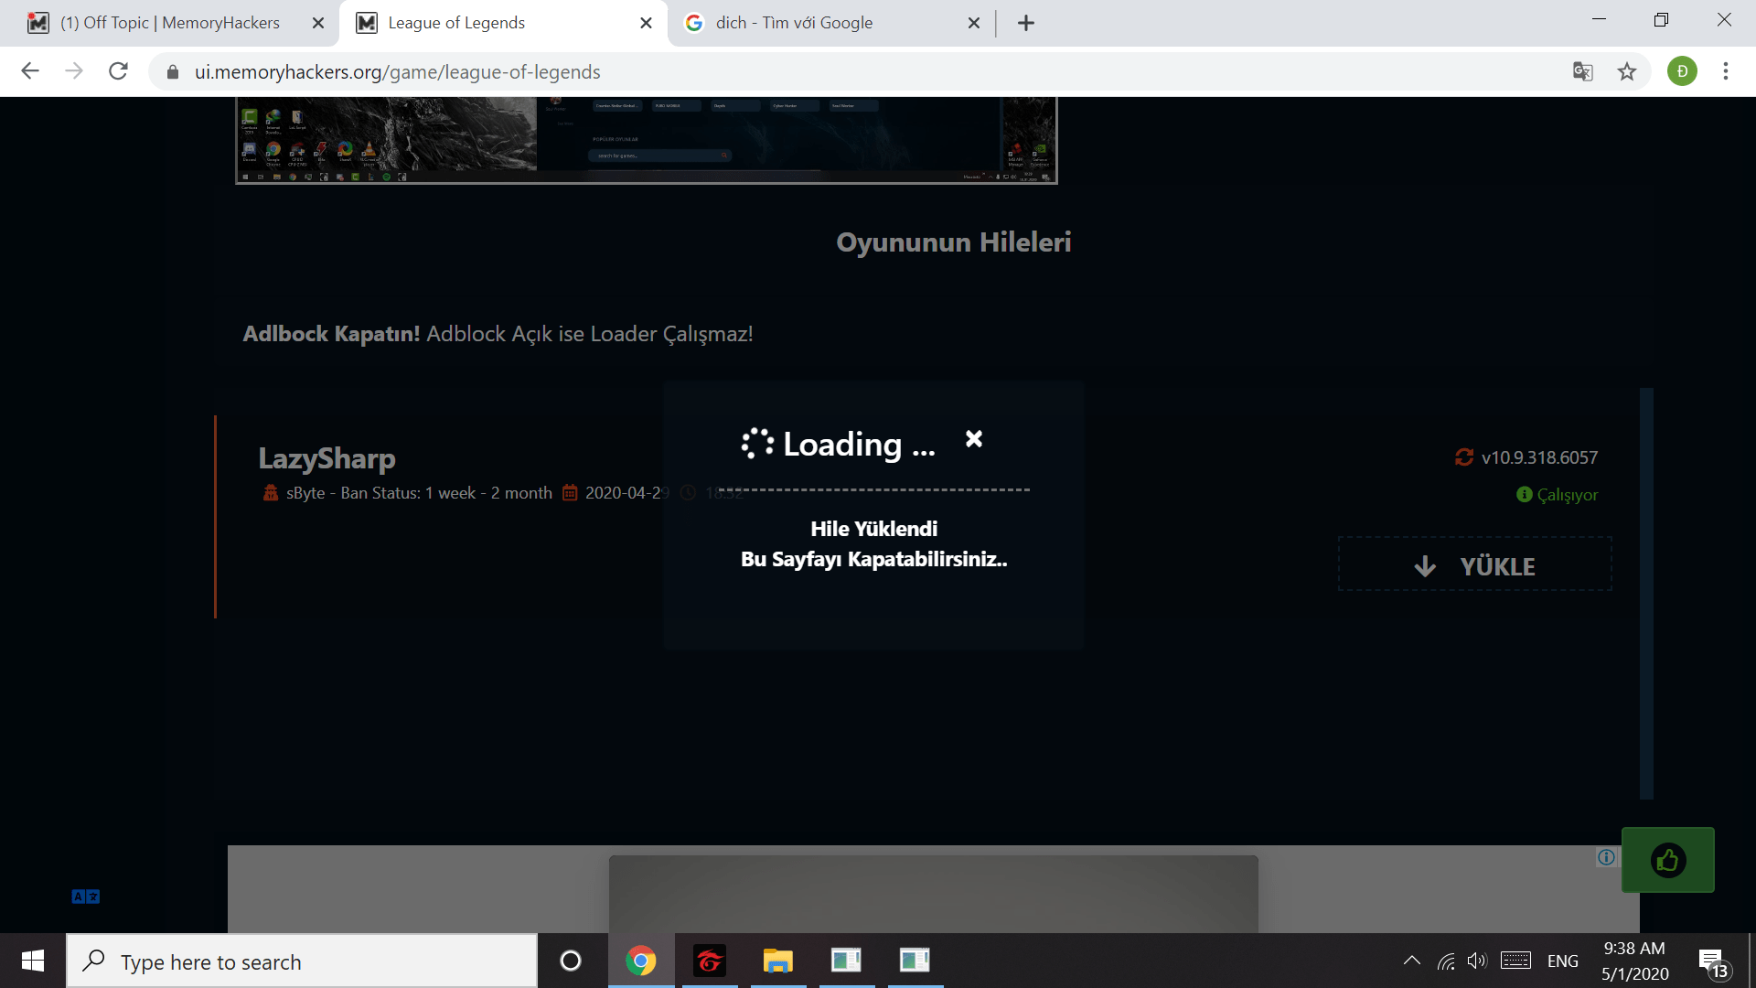Switch to the Off Topic | MemoryHackers tab
Viewport: 1756px width, 988px height.
click(x=170, y=23)
